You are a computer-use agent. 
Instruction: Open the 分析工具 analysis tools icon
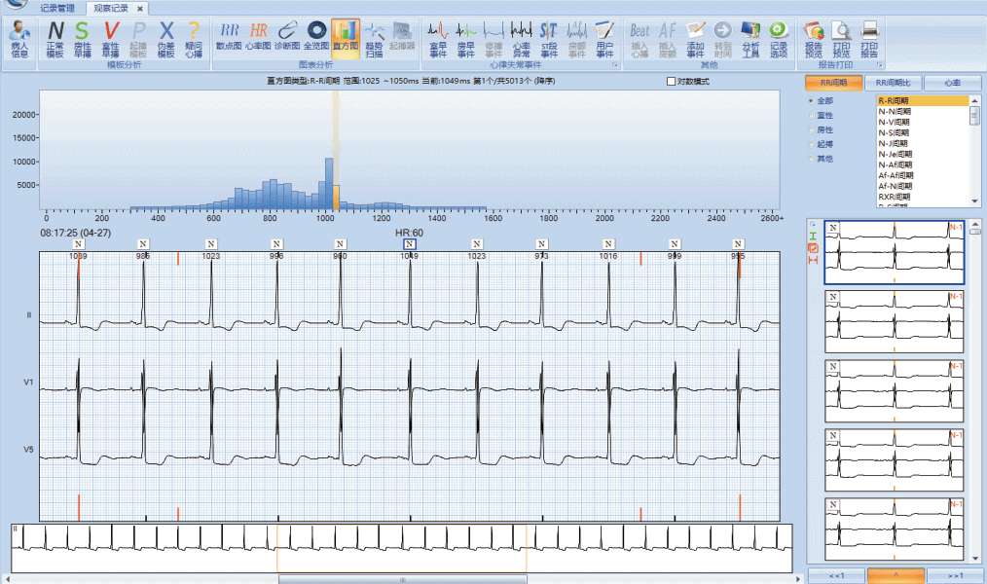(750, 39)
